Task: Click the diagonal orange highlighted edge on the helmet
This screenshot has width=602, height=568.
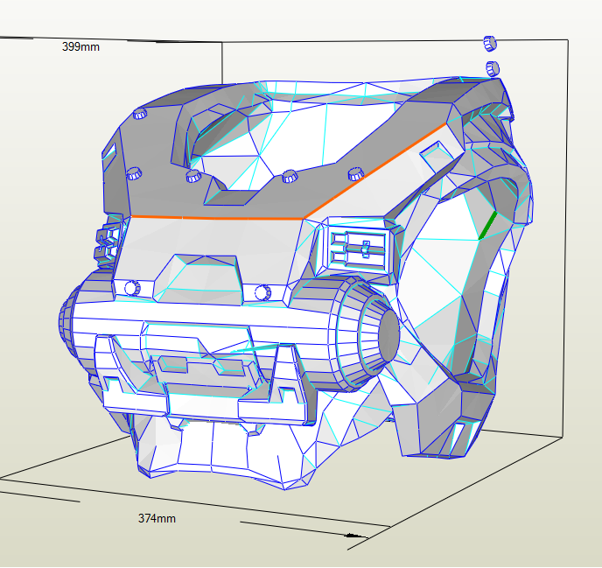Action: tap(375, 172)
